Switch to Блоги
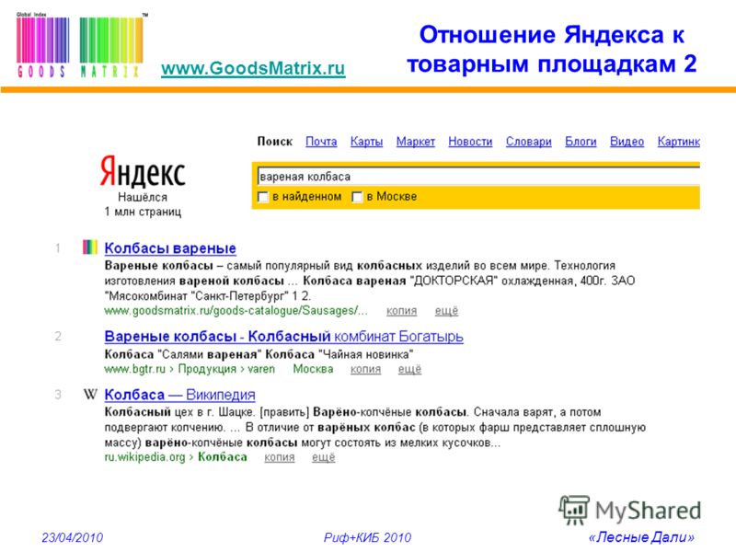736x552 pixels. tap(581, 142)
